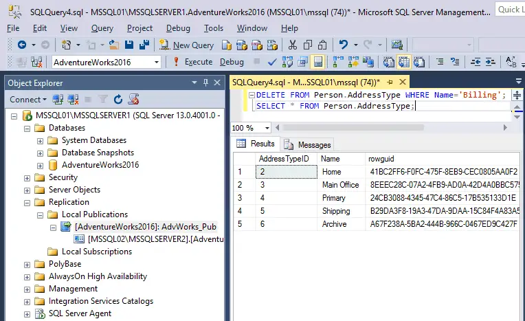Screen dimensions: 525x321
Task: Toggle IntelliSense Enabled button
Action: pos(317,62)
